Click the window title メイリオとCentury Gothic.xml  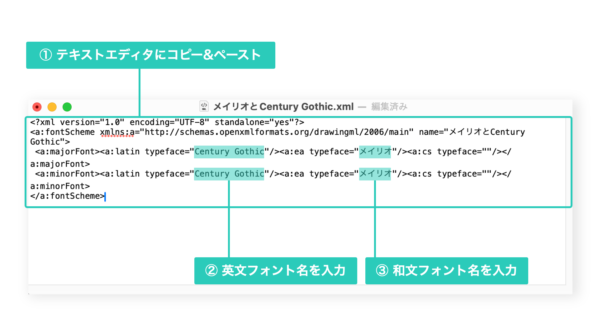[x=283, y=107]
